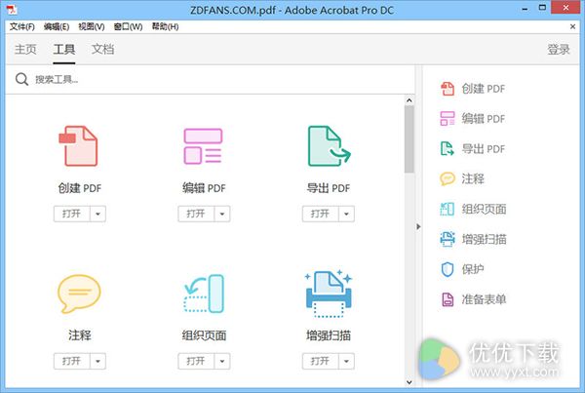Click the large 导出 PDF icon
Screen dimensions: 585x393
click(x=330, y=145)
